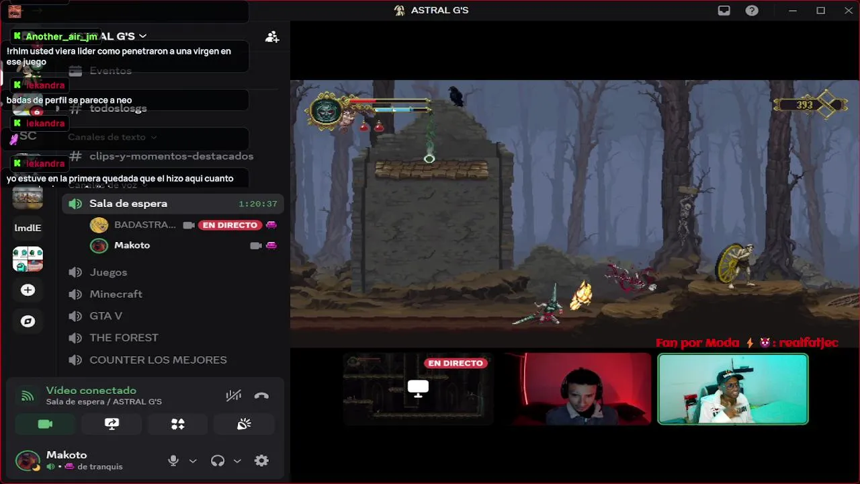
Task: Click the EN DIRECTO badge next to BADASTRA
Action: pos(230,225)
